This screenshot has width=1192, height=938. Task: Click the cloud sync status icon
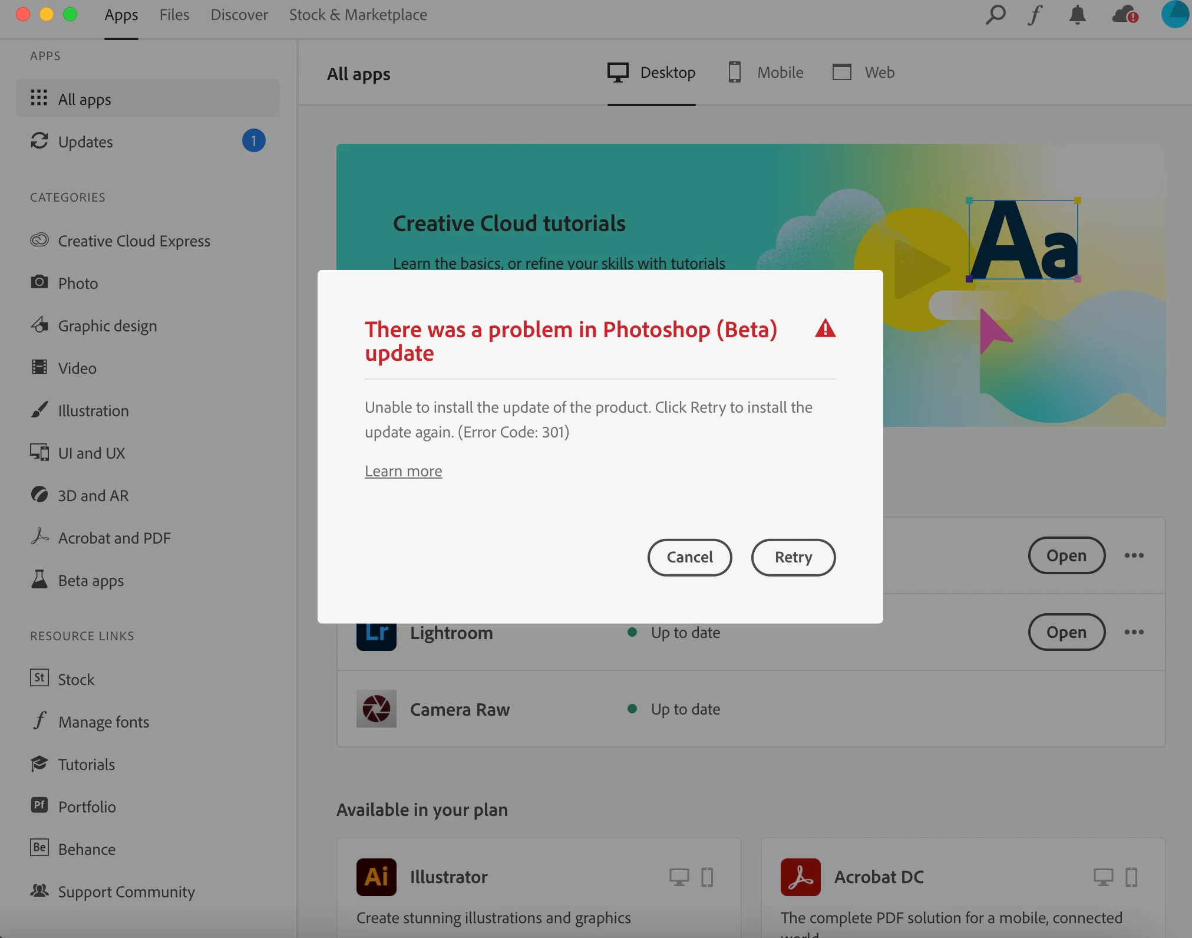[1124, 15]
